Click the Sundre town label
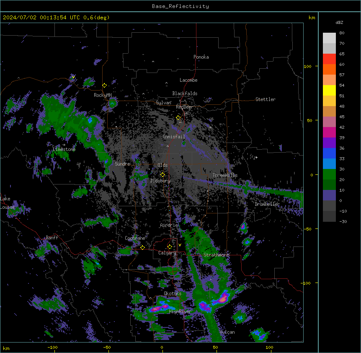Screen dimensions: 361x353 point(122,164)
